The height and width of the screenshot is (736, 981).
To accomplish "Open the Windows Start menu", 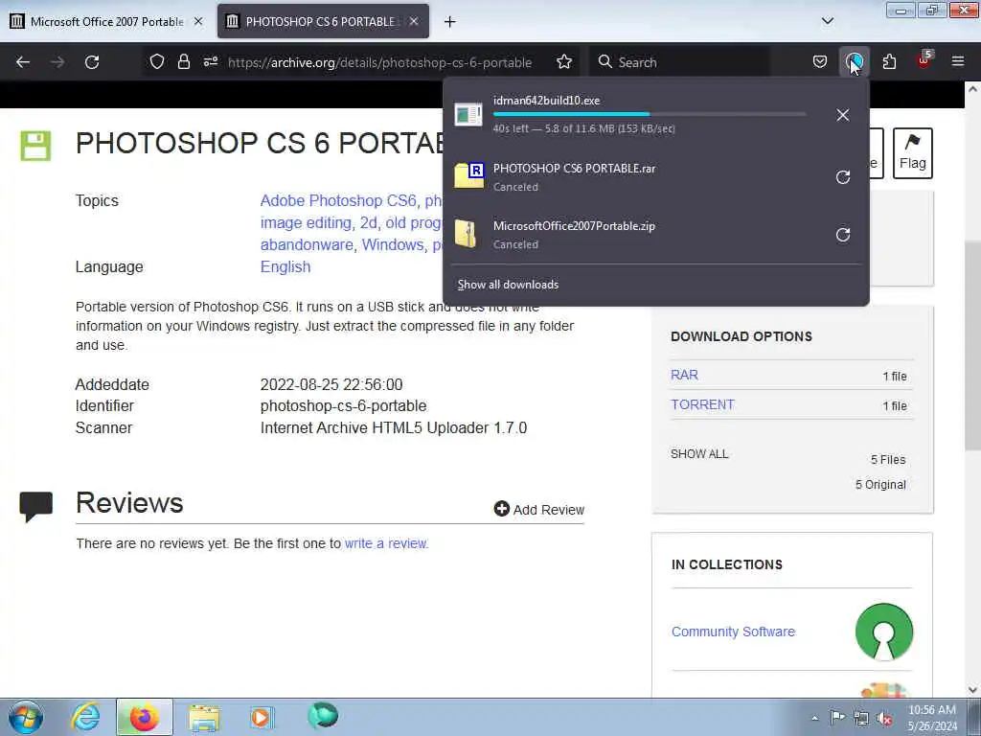I will click(26, 717).
